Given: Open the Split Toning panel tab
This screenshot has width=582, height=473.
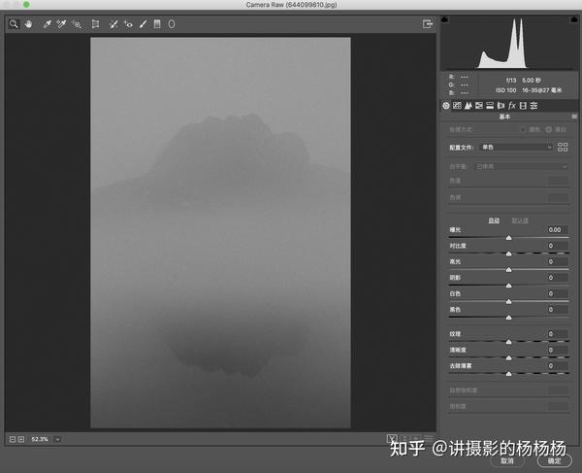Looking at the screenshot, I should (490, 106).
